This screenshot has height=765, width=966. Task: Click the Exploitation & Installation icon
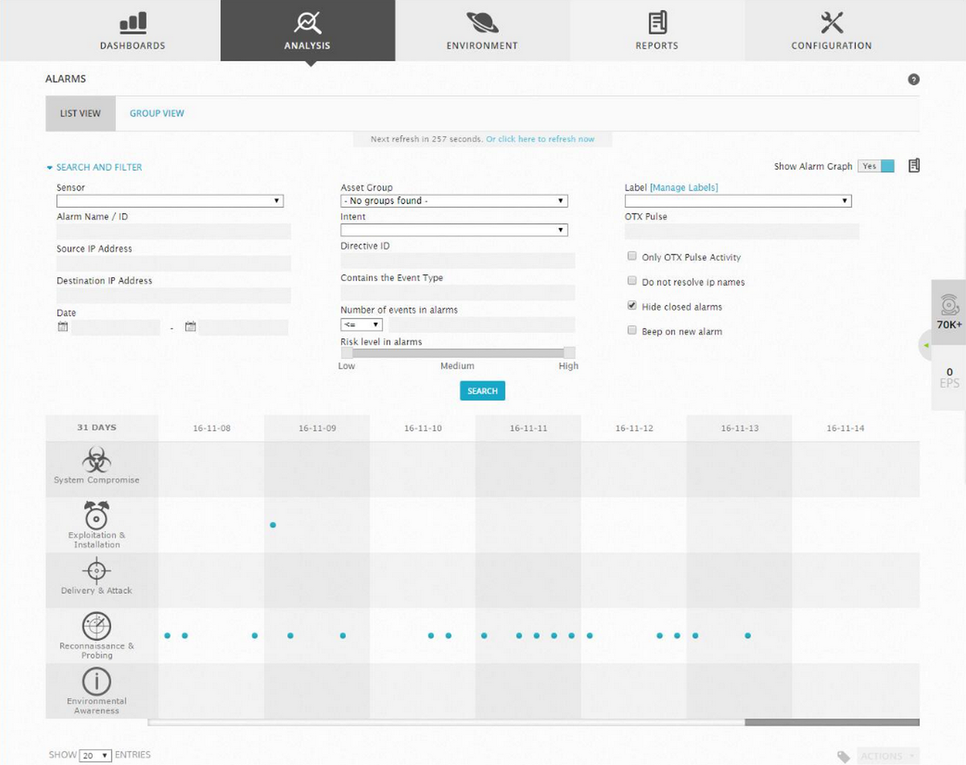97,515
